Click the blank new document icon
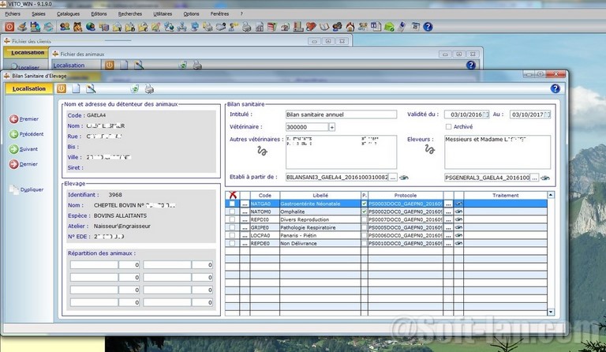606x352 pixels. pos(77,88)
